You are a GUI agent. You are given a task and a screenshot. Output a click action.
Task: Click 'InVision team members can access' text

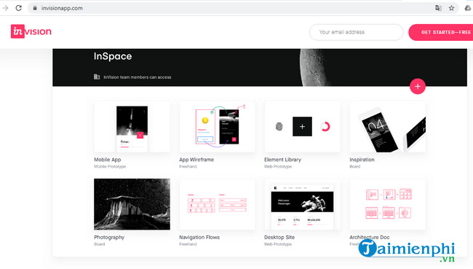[138, 77]
